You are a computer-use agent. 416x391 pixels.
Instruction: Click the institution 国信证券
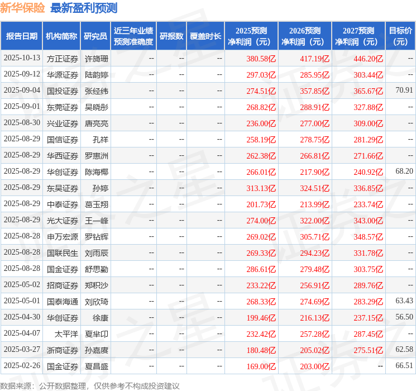pos(63,140)
